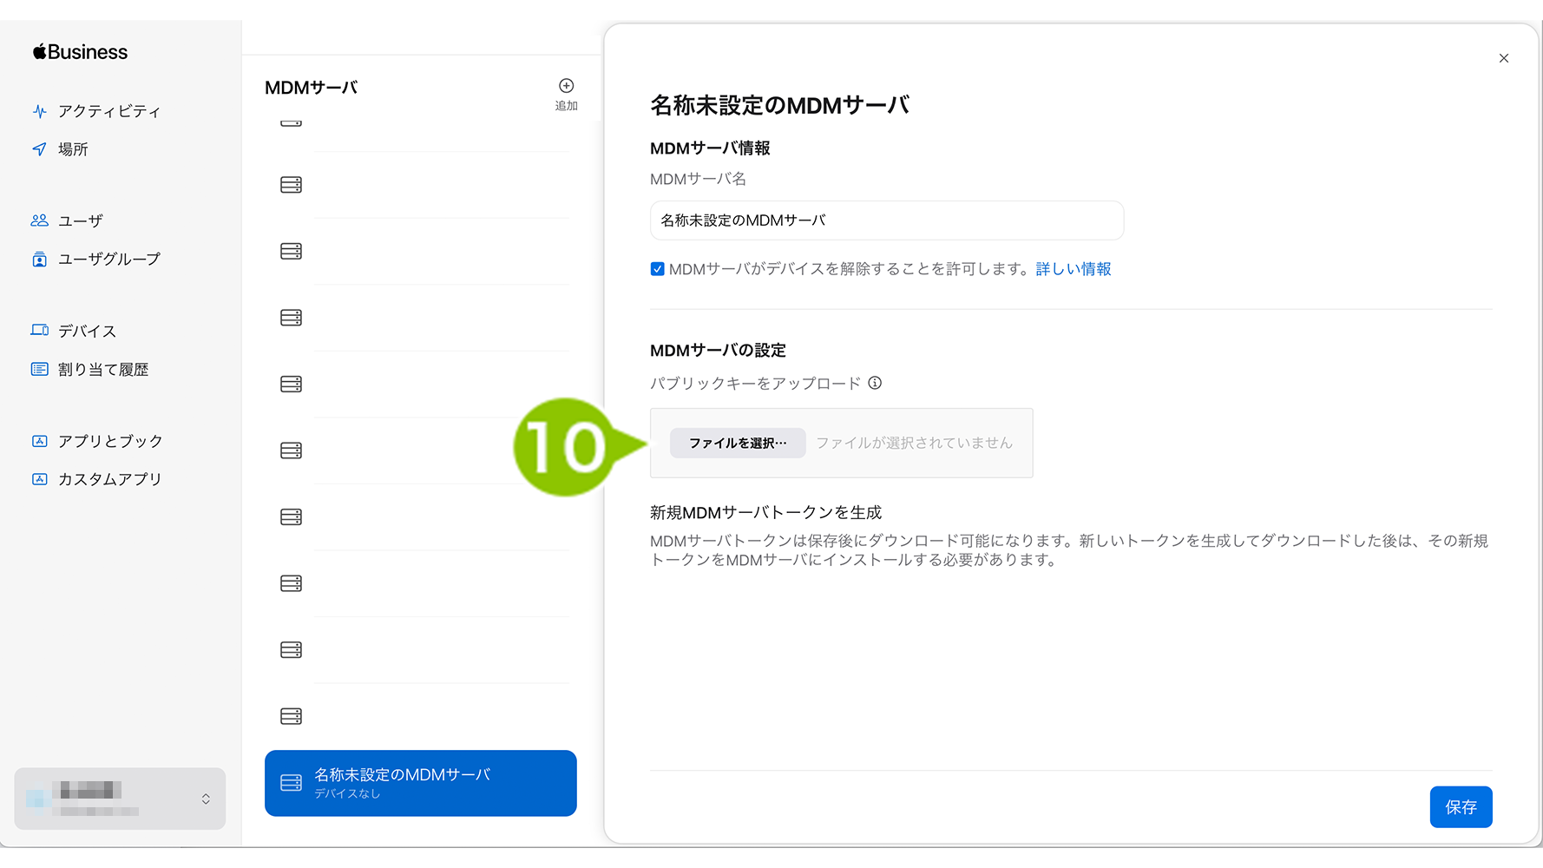Go to ユーザ section

[x=81, y=220]
